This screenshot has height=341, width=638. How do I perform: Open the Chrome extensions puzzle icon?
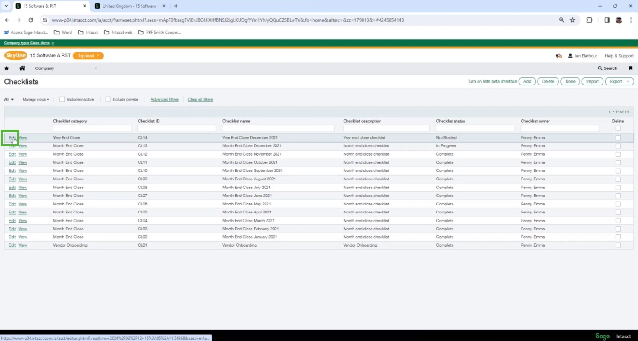(x=589, y=20)
